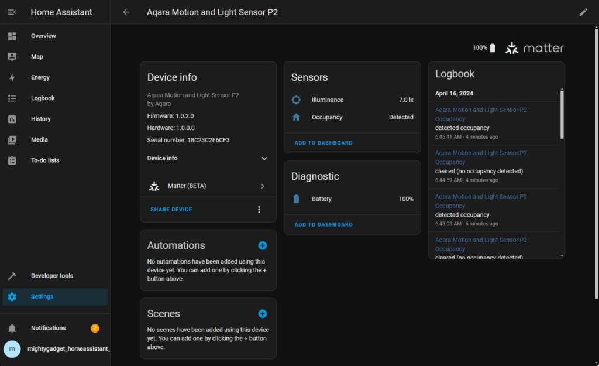Open the To-do lists page
599x366 pixels.
[44, 160]
